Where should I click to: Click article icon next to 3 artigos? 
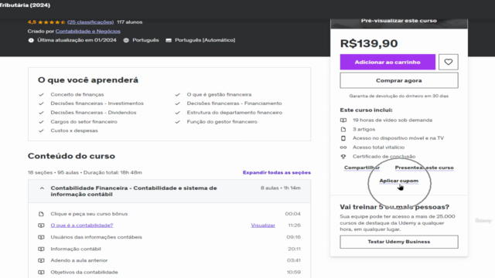(x=343, y=129)
